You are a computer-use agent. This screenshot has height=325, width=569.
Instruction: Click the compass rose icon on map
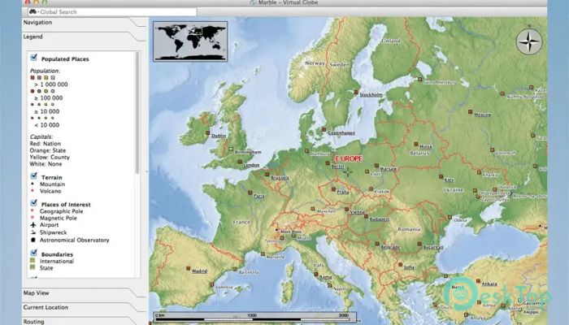point(529,42)
